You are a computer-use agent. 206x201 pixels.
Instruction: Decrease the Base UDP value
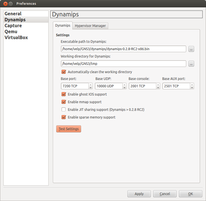124,88
